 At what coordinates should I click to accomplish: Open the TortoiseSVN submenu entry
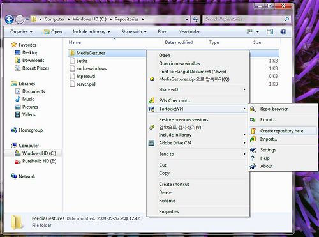tap(198, 109)
